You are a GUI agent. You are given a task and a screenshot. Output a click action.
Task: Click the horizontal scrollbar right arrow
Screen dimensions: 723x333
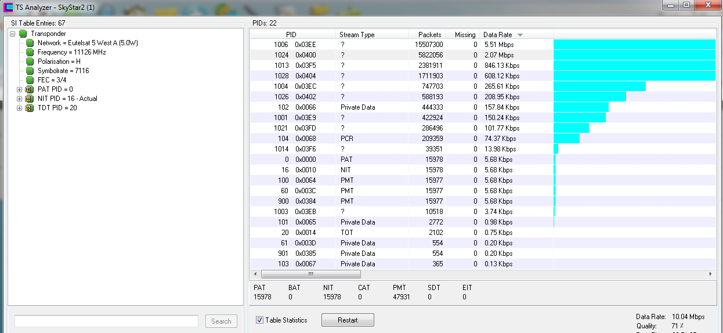[x=711, y=274]
